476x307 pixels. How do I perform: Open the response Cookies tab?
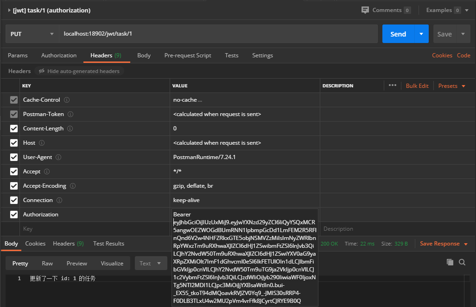click(x=35, y=244)
